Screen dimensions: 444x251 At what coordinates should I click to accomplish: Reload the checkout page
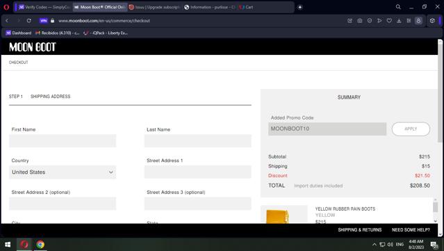tap(29, 21)
